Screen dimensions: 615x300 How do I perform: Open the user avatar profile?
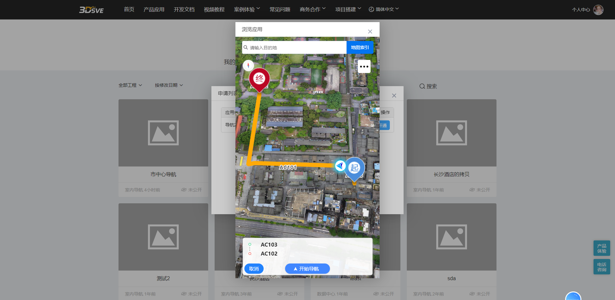pyautogui.click(x=598, y=10)
